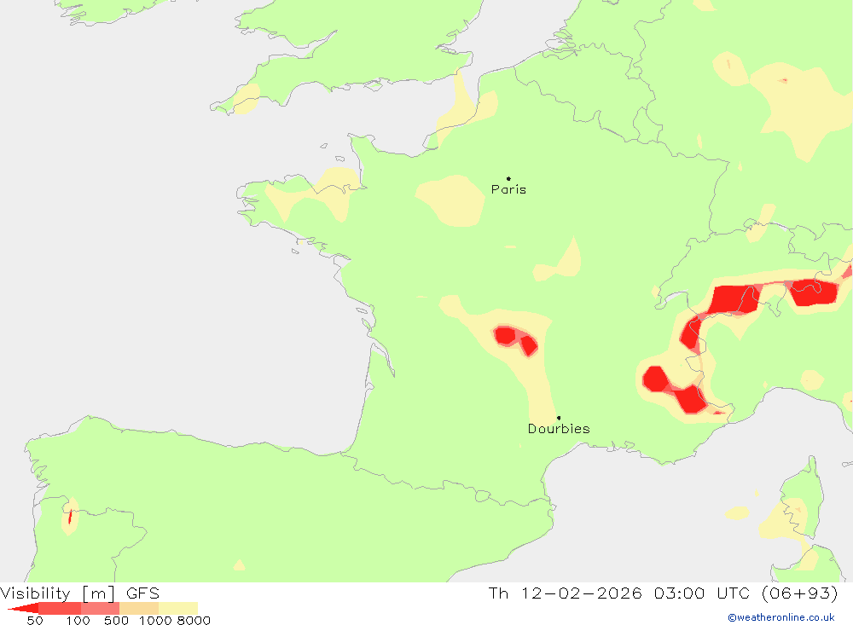Click the legend value '100'
This screenshot has width=853, height=625.
(78, 621)
